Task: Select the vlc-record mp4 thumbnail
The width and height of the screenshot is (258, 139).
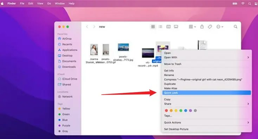Action: click(148, 53)
